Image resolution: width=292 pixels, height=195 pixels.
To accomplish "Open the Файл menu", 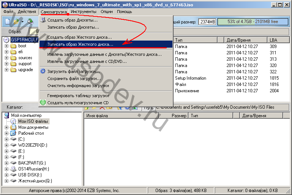I will (x=8, y=12).
